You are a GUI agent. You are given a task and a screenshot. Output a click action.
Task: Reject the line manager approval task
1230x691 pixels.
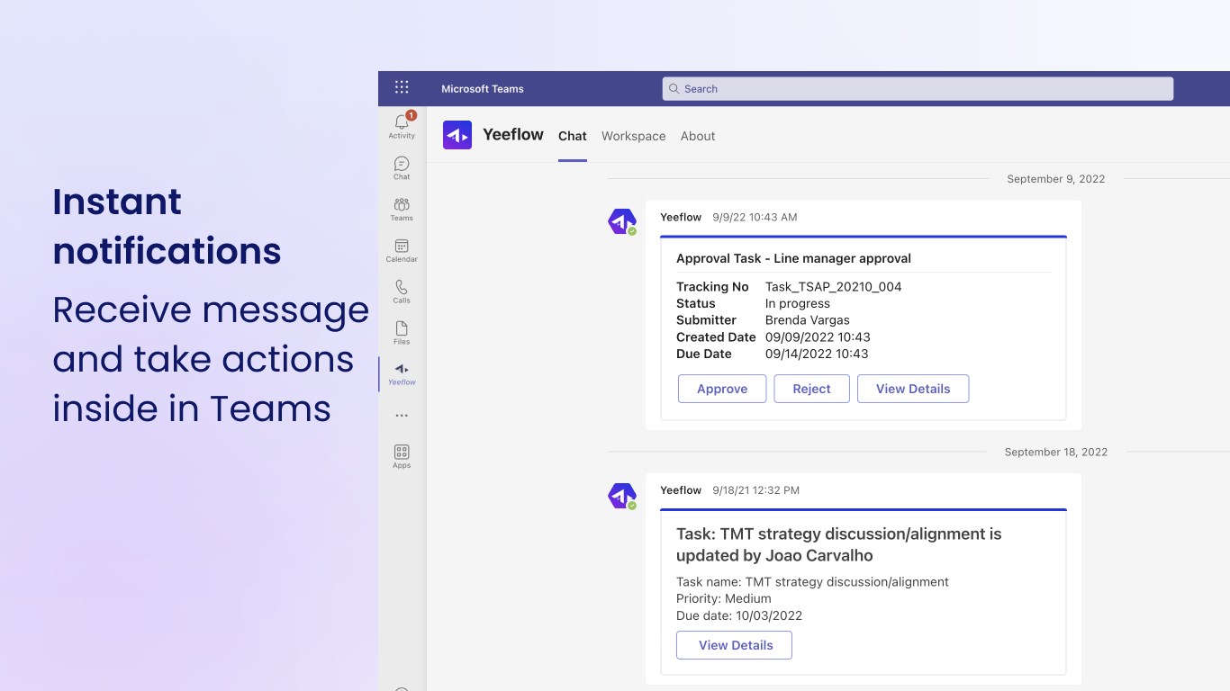[x=811, y=389]
